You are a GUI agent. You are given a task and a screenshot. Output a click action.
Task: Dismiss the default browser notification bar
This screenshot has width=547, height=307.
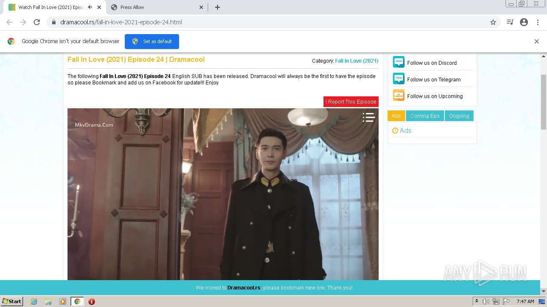click(x=537, y=41)
